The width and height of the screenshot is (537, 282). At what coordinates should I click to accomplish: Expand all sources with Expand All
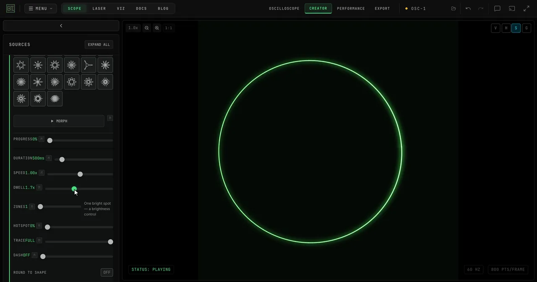99,45
